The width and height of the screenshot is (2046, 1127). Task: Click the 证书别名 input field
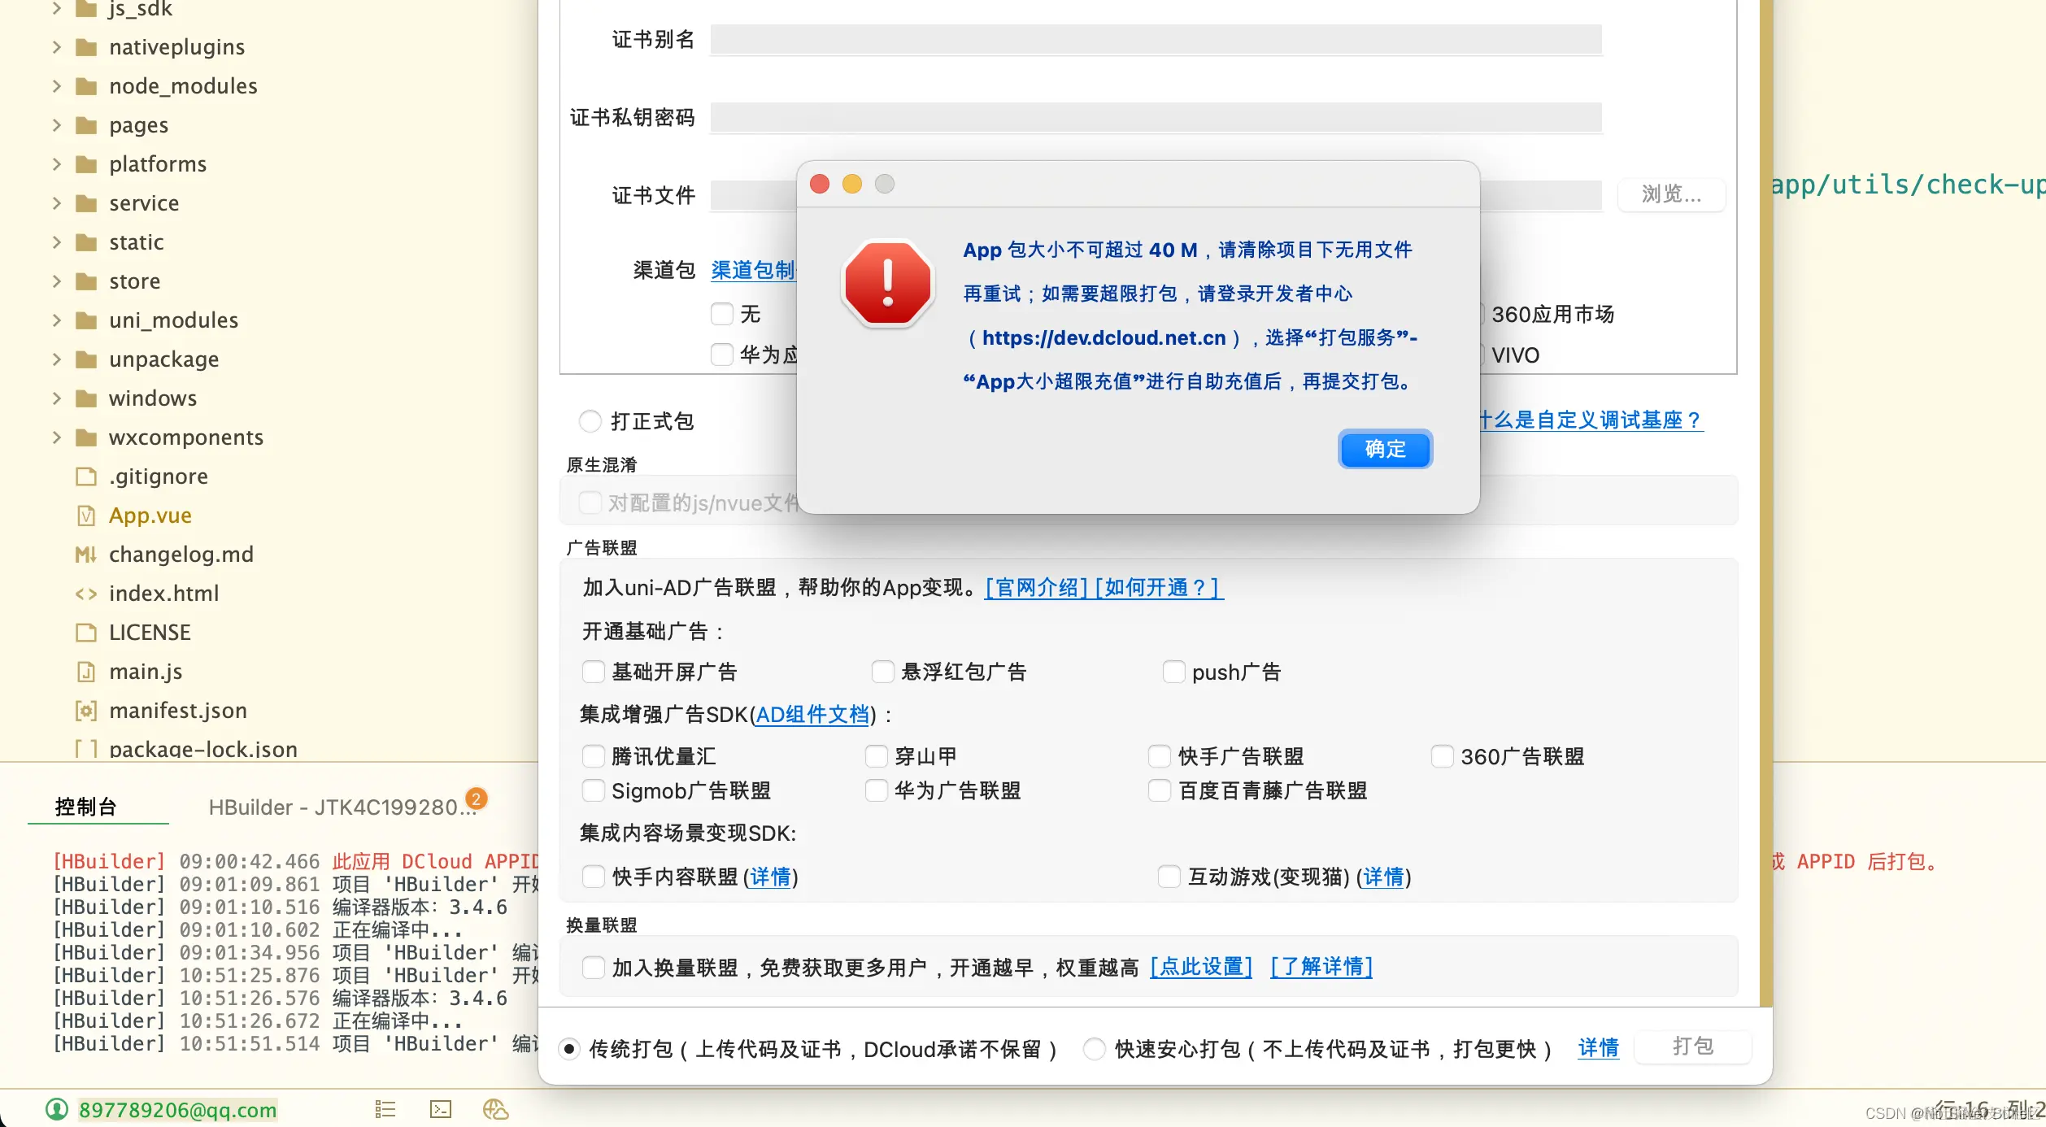click(1155, 38)
